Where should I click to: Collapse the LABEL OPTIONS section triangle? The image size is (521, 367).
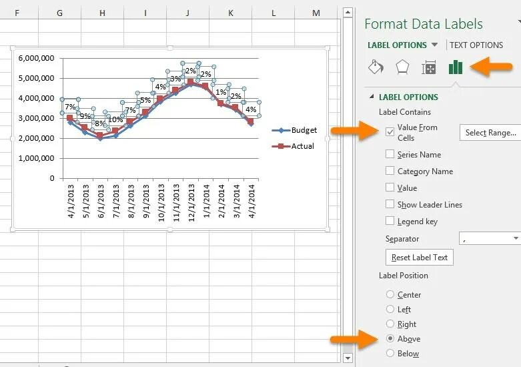372,97
